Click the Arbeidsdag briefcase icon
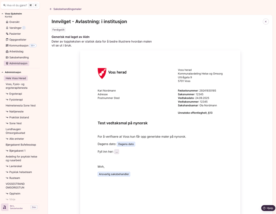This screenshot has width=276, height=214. point(7,52)
